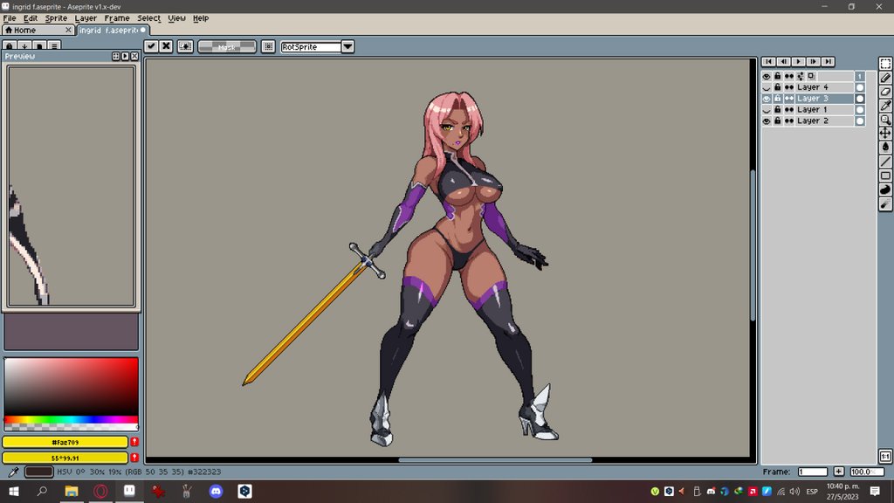The height and width of the screenshot is (503, 894).
Task: Go to the next frame
Action: (813, 62)
